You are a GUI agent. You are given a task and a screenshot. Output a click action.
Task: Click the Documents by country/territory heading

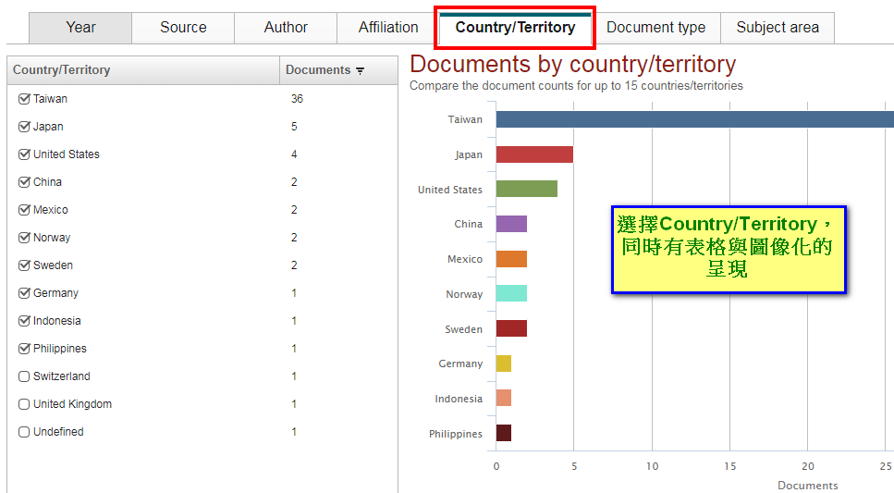[573, 64]
